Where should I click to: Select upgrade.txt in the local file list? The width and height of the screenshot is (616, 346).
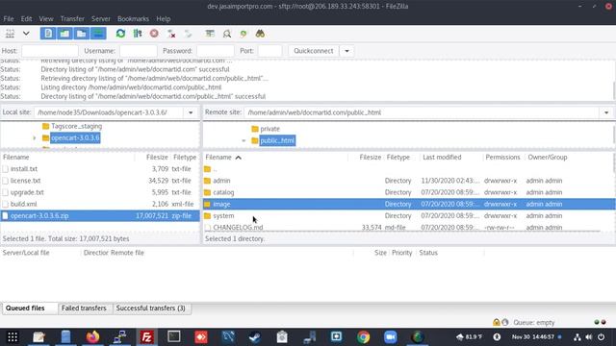point(100,192)
